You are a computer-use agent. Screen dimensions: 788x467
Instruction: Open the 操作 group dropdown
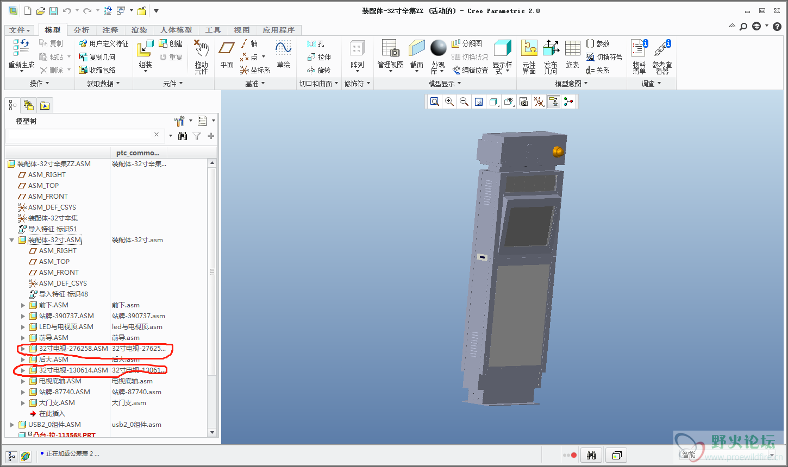coord(39,84)
